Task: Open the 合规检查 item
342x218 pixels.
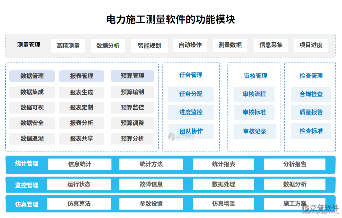Action: [x=311, y=94]
